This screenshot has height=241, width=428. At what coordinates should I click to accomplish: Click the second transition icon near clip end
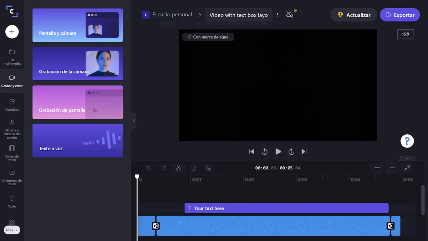[391, 226]
